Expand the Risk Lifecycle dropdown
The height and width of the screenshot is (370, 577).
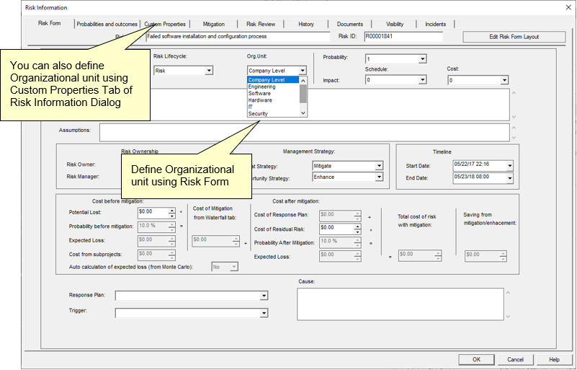coord(209,71)
